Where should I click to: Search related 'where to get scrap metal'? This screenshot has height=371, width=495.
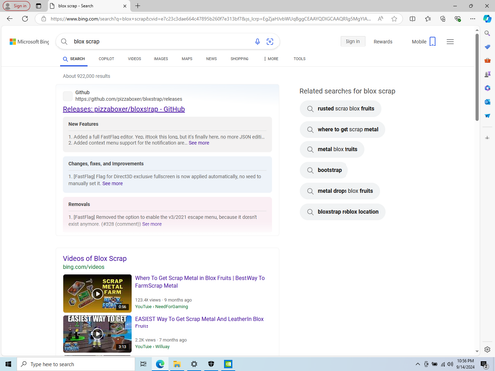(343, 129)
